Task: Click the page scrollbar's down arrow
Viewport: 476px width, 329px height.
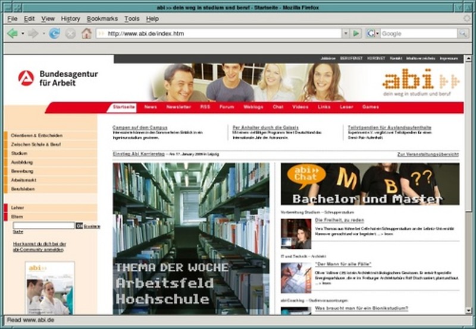Action: coord(468,311)
